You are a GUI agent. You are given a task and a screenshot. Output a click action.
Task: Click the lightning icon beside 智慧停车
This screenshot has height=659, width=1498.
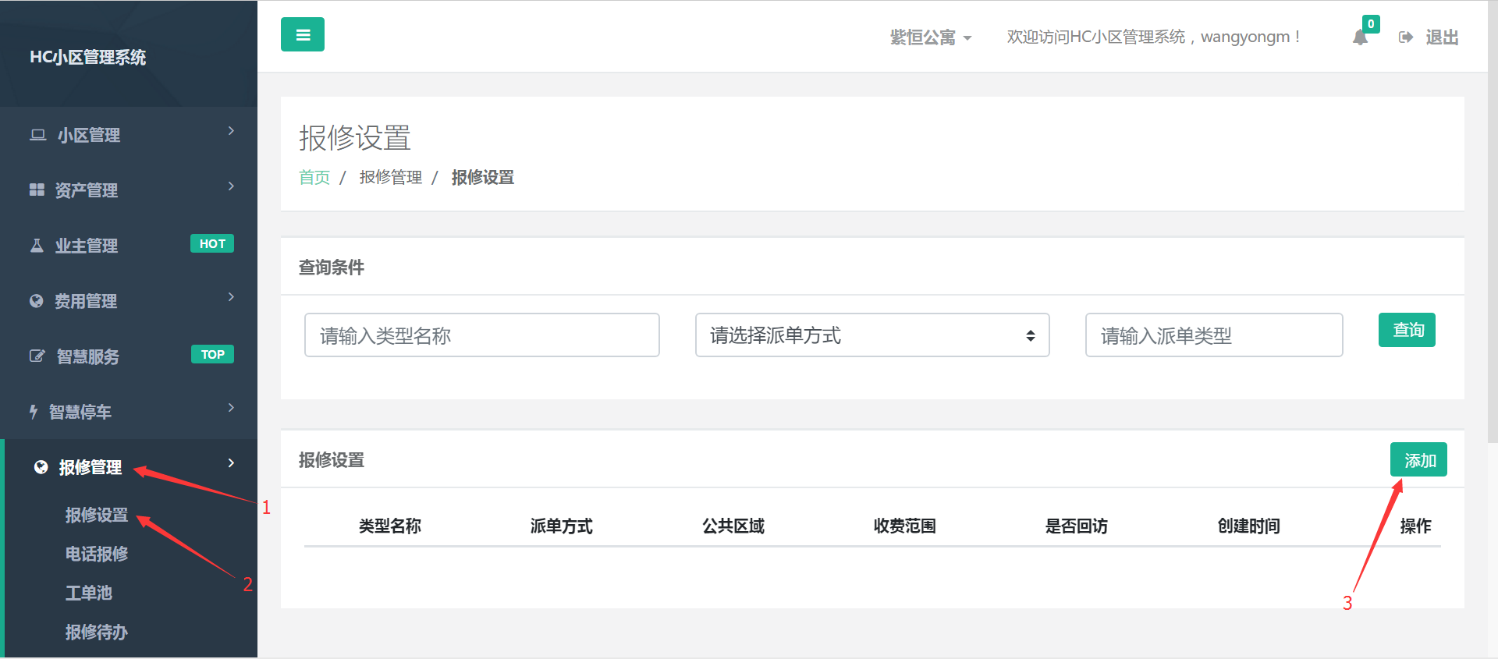[x=34, y=412]
